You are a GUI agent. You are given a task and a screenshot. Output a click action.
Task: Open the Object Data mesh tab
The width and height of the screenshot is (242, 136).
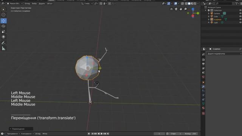[x=203, y=104]
